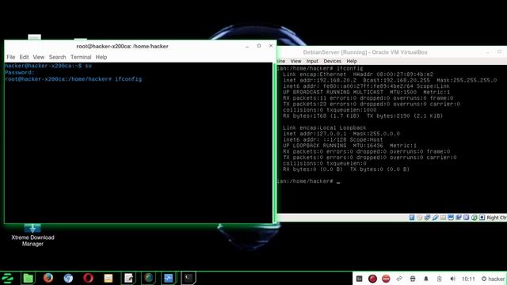The width and height of the screenshot is (507, 285).
Task: Open the yellow notes app in taskbar
Action: point(109,278)
